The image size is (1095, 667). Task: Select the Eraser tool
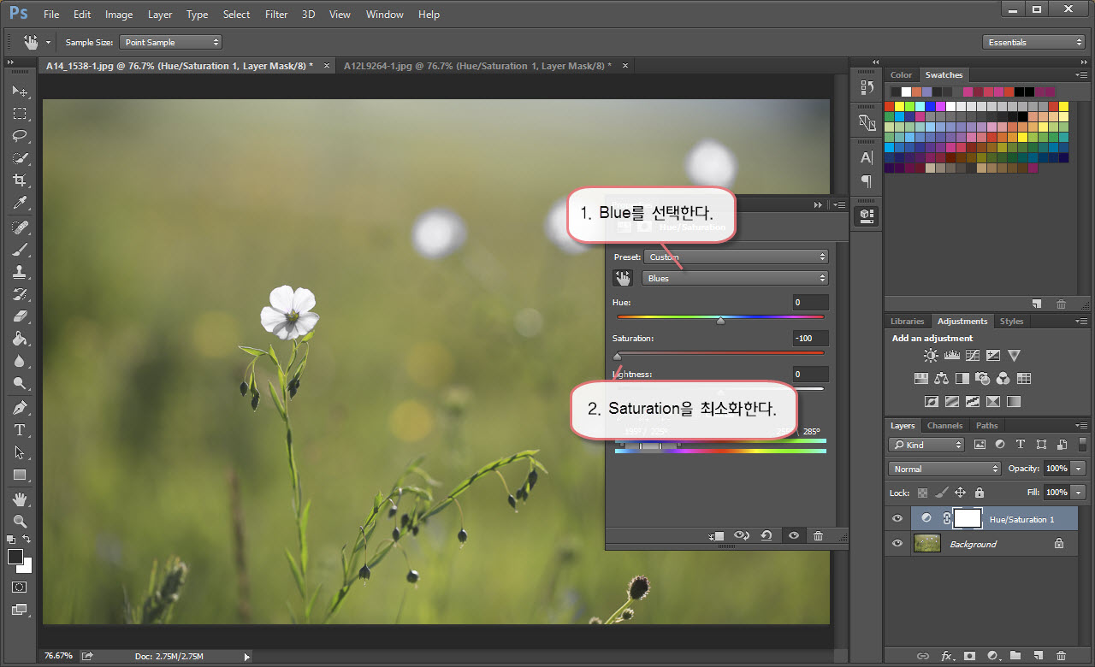point(20,316)
